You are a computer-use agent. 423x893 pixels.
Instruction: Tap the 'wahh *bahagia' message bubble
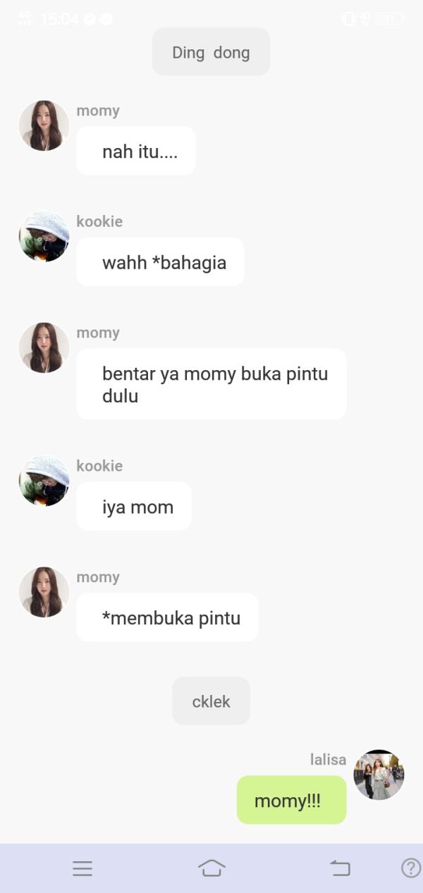tap(160, 261)
